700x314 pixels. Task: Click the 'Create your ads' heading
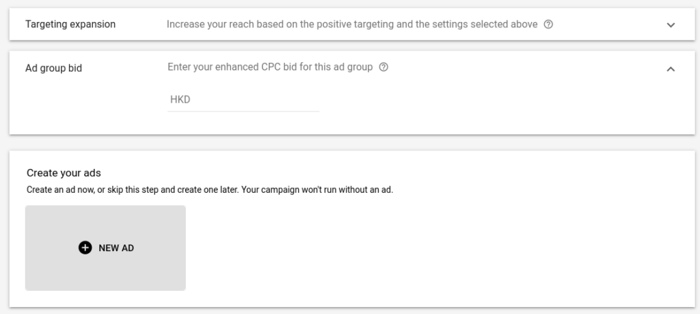pos(64,173)
